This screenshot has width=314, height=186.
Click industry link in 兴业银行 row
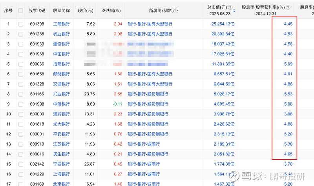pos(148,94)
